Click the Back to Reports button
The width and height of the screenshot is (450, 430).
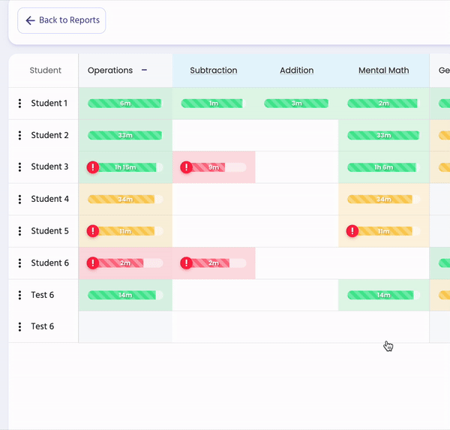click(61, 20)
